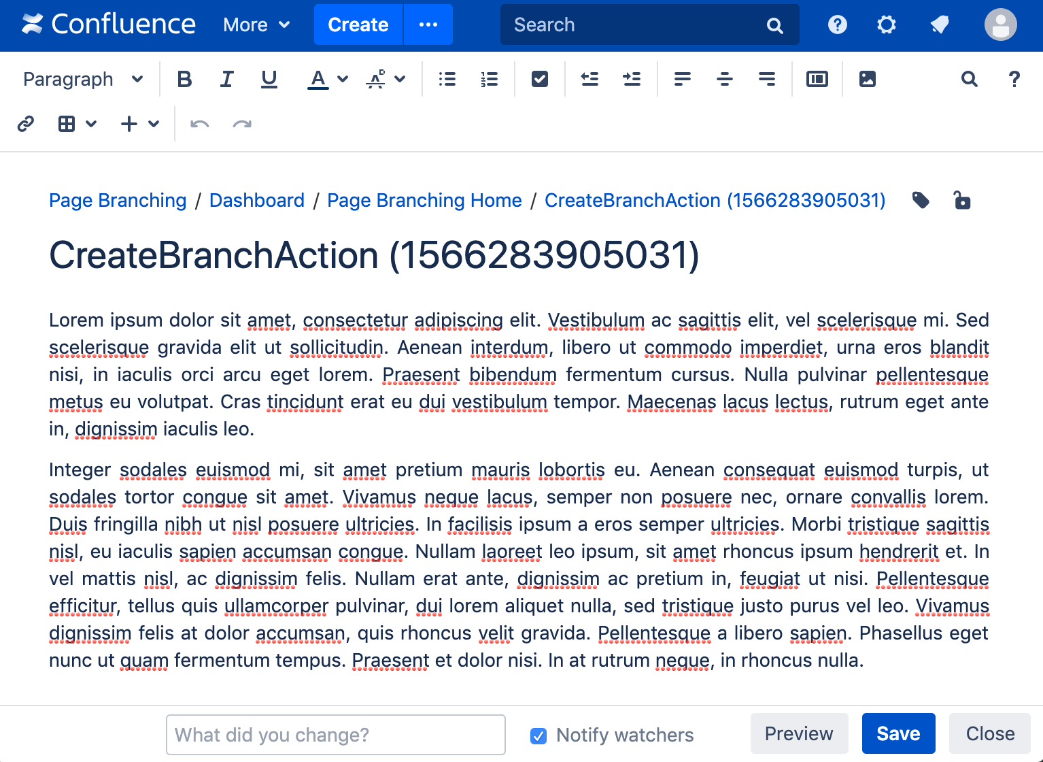
Task: Open the More menu in header
Action: coord(256,25)
